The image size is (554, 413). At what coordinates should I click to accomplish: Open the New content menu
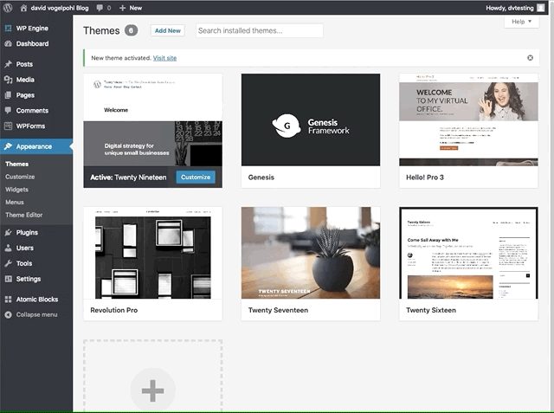[x=131, y=8]
